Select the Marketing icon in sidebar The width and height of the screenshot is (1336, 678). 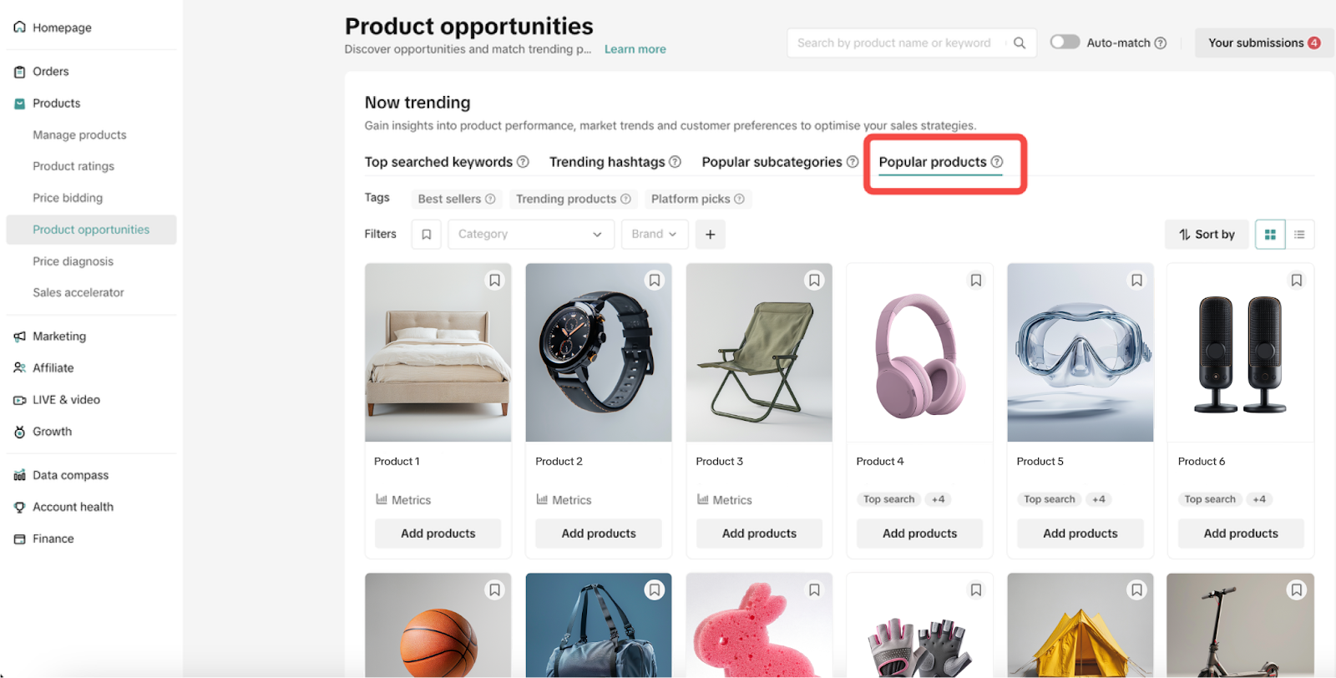pyautogui.click(x=18, y=336)
